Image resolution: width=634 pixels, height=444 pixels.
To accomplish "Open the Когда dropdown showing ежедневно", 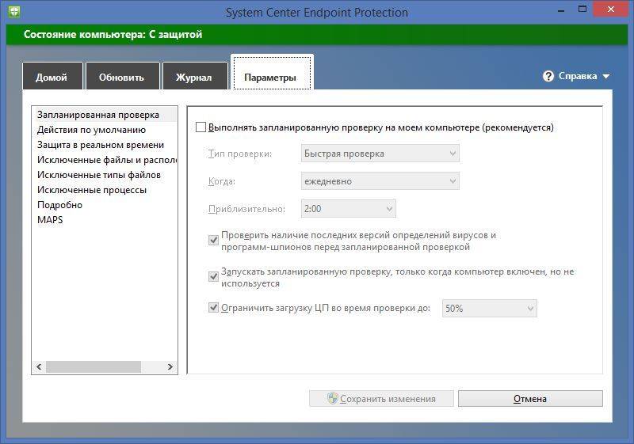I will [x=380, y=180].
